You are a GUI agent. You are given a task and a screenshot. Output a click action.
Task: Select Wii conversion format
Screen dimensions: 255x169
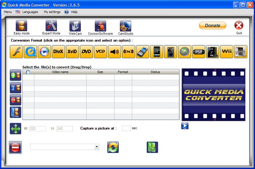click(x=227, y=52)
